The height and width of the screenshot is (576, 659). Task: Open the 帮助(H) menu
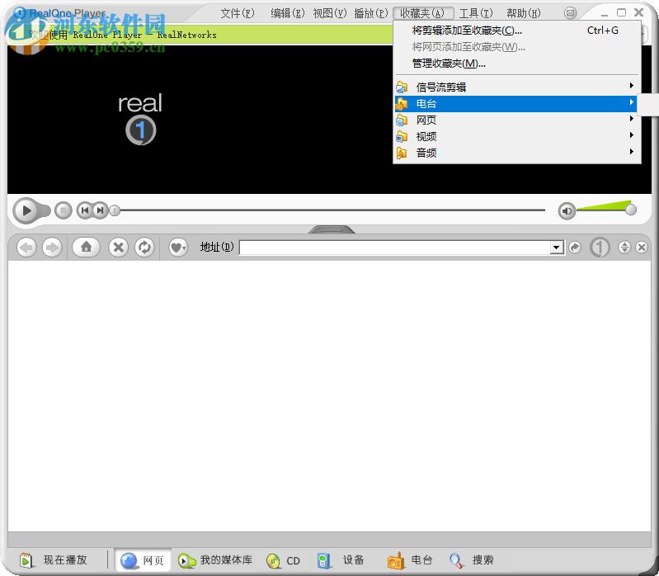(523, 13)
